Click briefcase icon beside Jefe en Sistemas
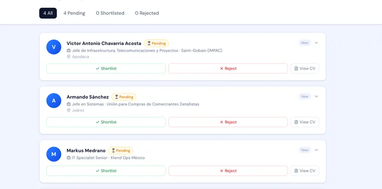Screen dimensions: 382x189 point(69,104)
